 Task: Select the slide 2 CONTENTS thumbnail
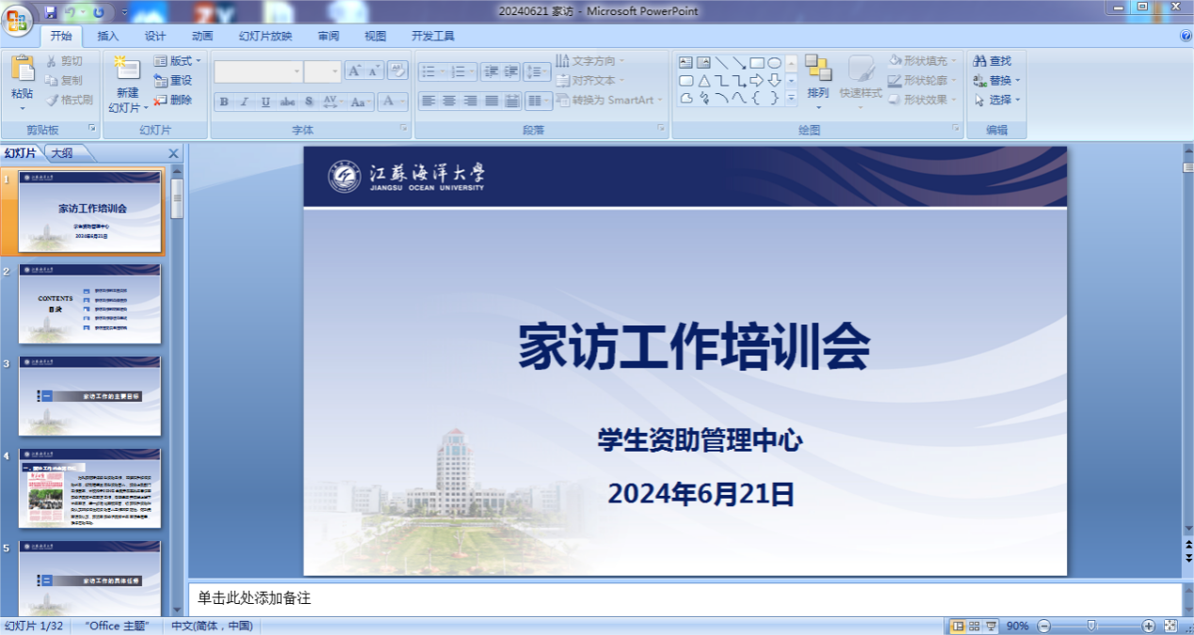[90, 304]
